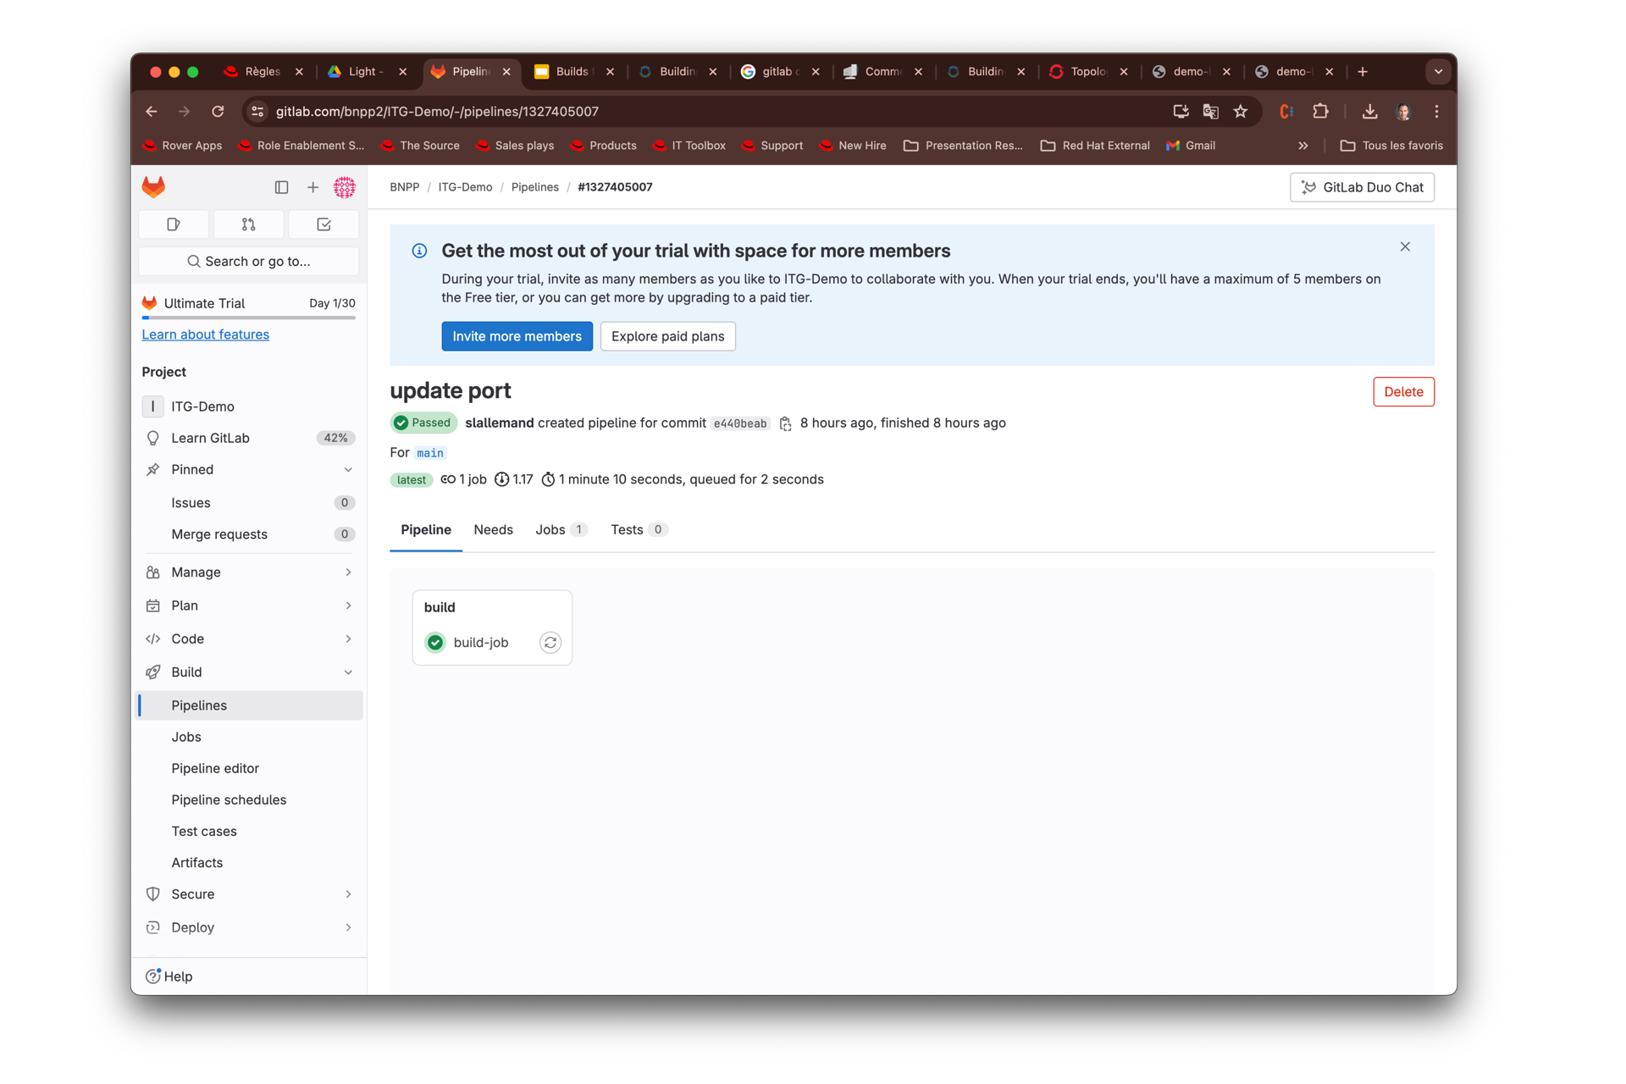Click the main branch link
Image resolution: width=1626 pixels, height=1084 pixels.
click(429, 452)
